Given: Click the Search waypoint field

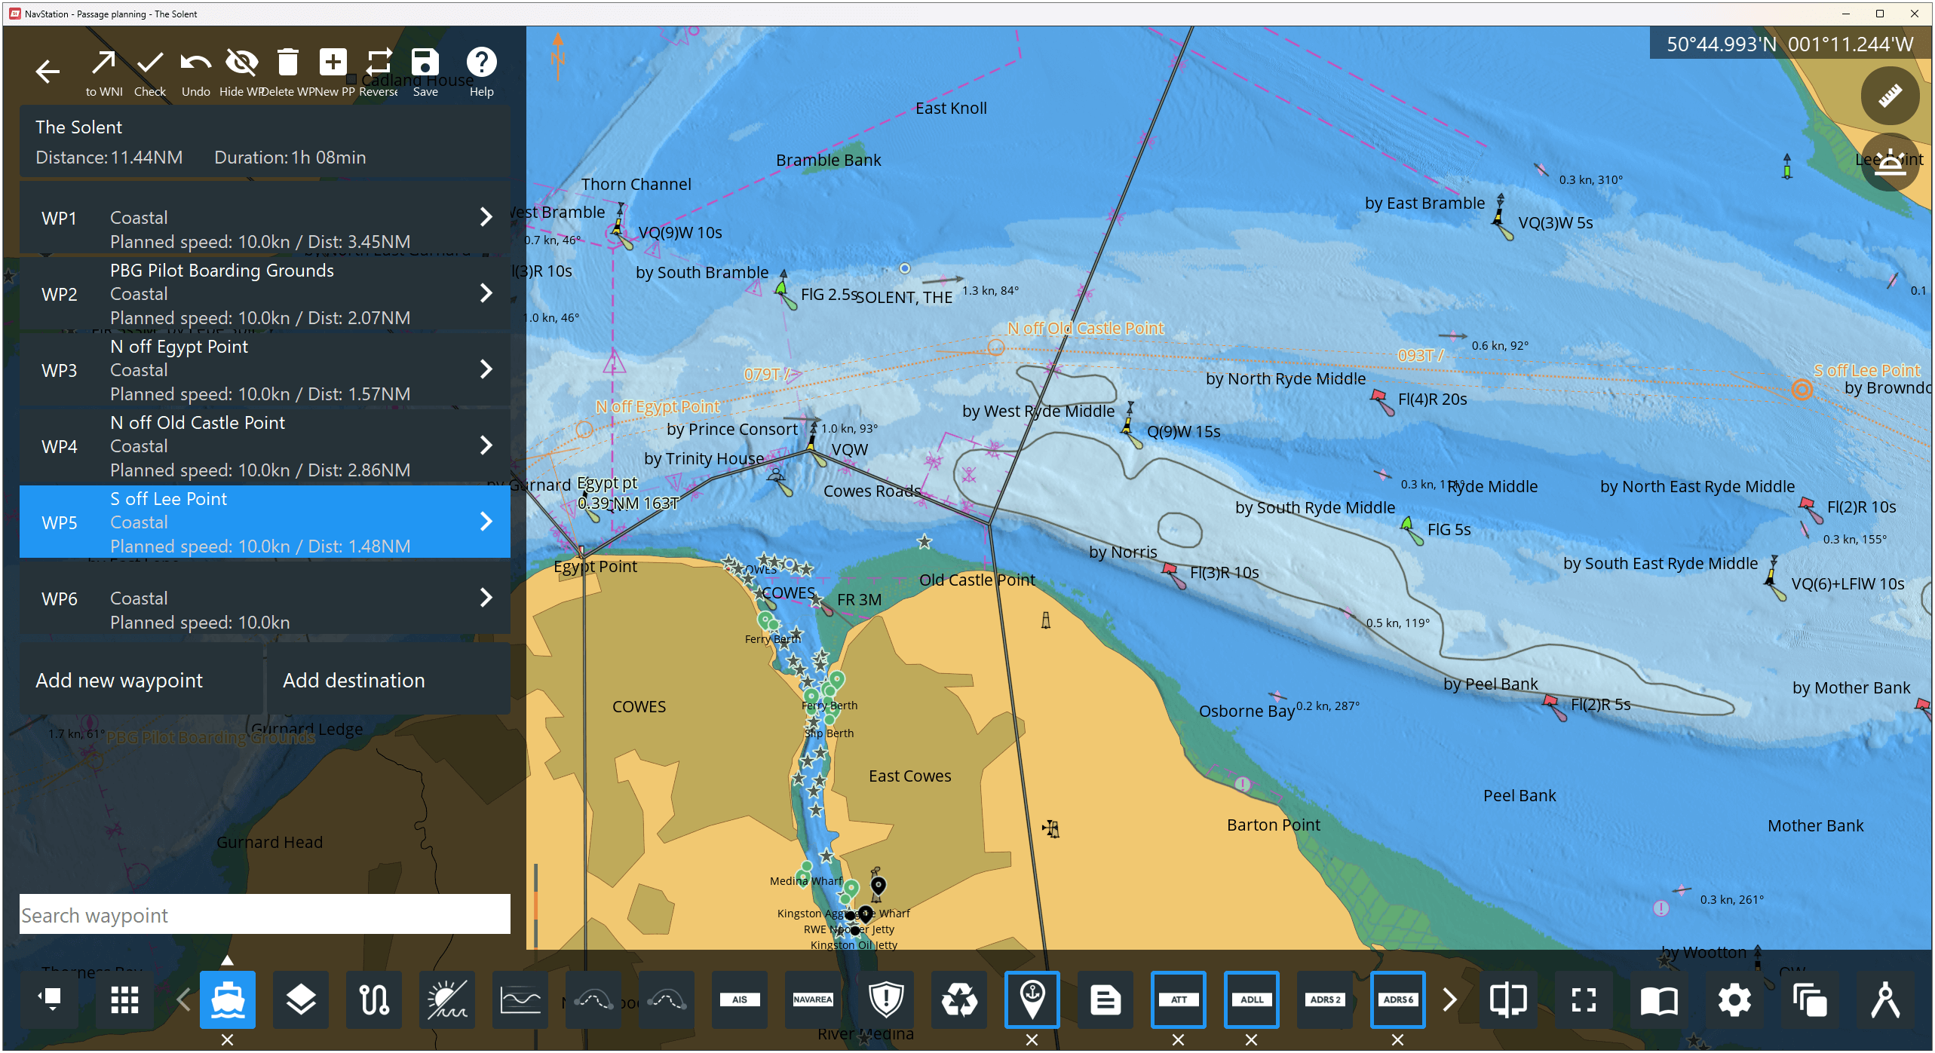Looking at the screenshot, I should [264, 915].
